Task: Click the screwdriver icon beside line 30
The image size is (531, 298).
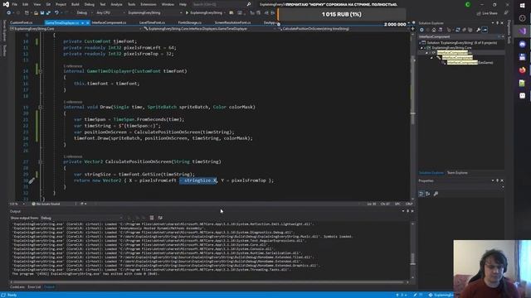Action: (x=32, y=181)
